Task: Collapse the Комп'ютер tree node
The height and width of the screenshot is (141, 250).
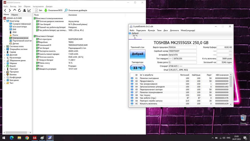Action: (4, 21)
